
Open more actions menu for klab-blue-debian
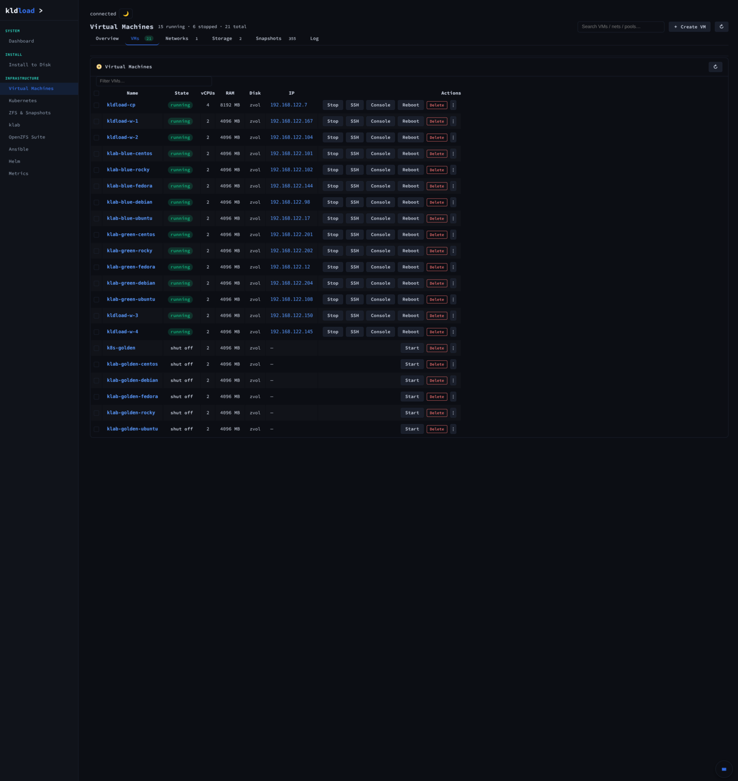point(453,202)
